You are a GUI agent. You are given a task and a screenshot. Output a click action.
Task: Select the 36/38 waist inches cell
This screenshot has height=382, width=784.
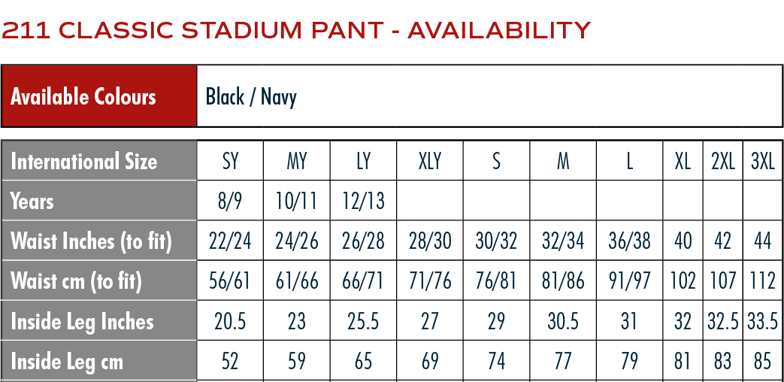pyautogui.click(x=629, y=241)
